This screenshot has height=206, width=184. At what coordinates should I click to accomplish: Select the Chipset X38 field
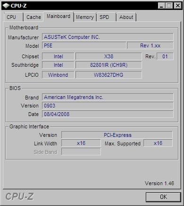coord(109,56)
